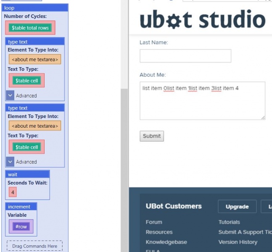Click the Submit button
The width and height of the screenshot is (272, 252).
[152, 136]
